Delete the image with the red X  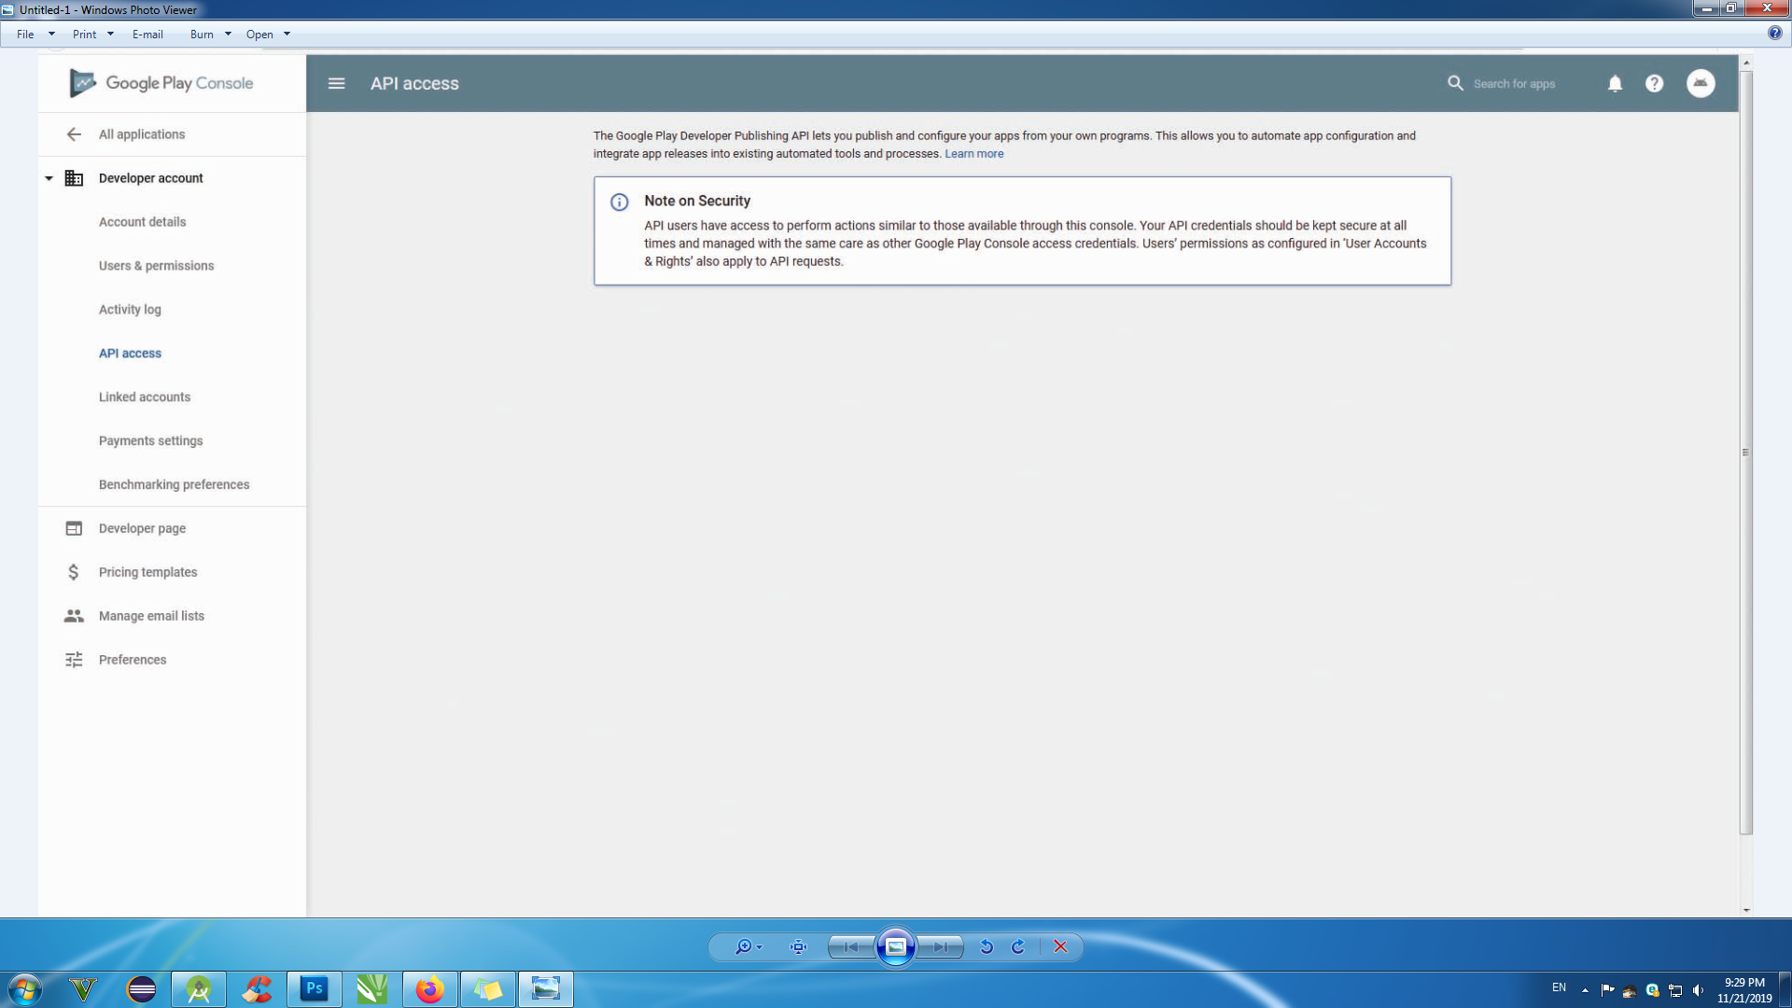point(1060,947)
